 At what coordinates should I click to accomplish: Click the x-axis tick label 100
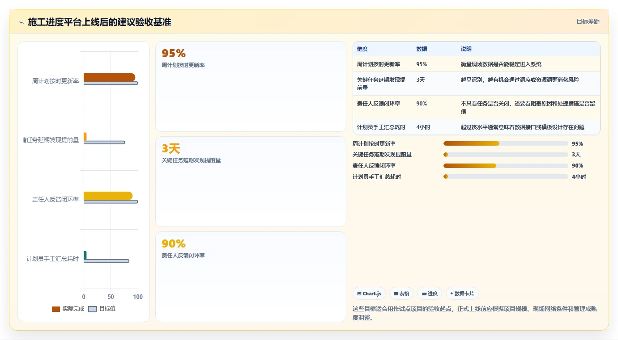(138, 297)
